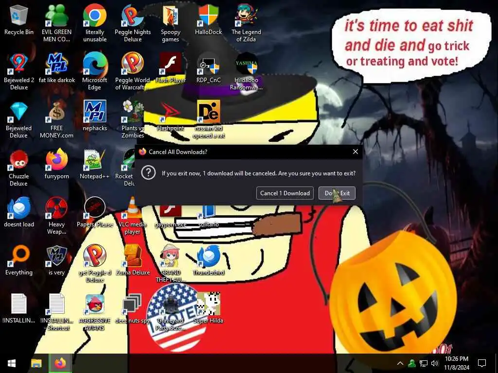Open 'is very' MPI shield shortcut

click(56, 260)
